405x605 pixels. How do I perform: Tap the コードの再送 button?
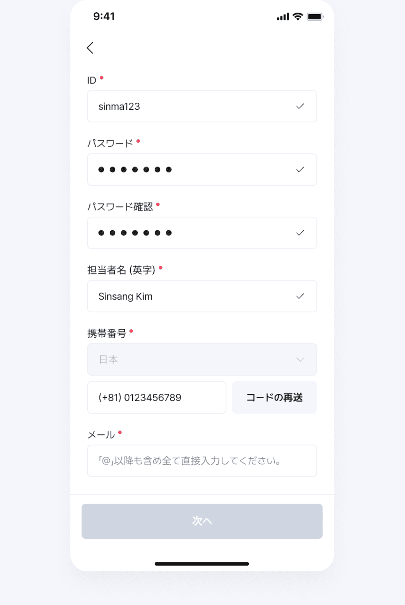pos(275,398)
